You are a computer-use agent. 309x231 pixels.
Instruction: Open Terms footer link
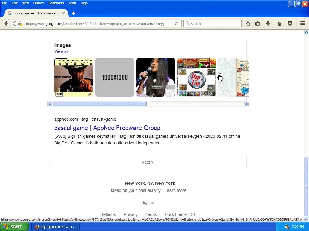[151, 214]
